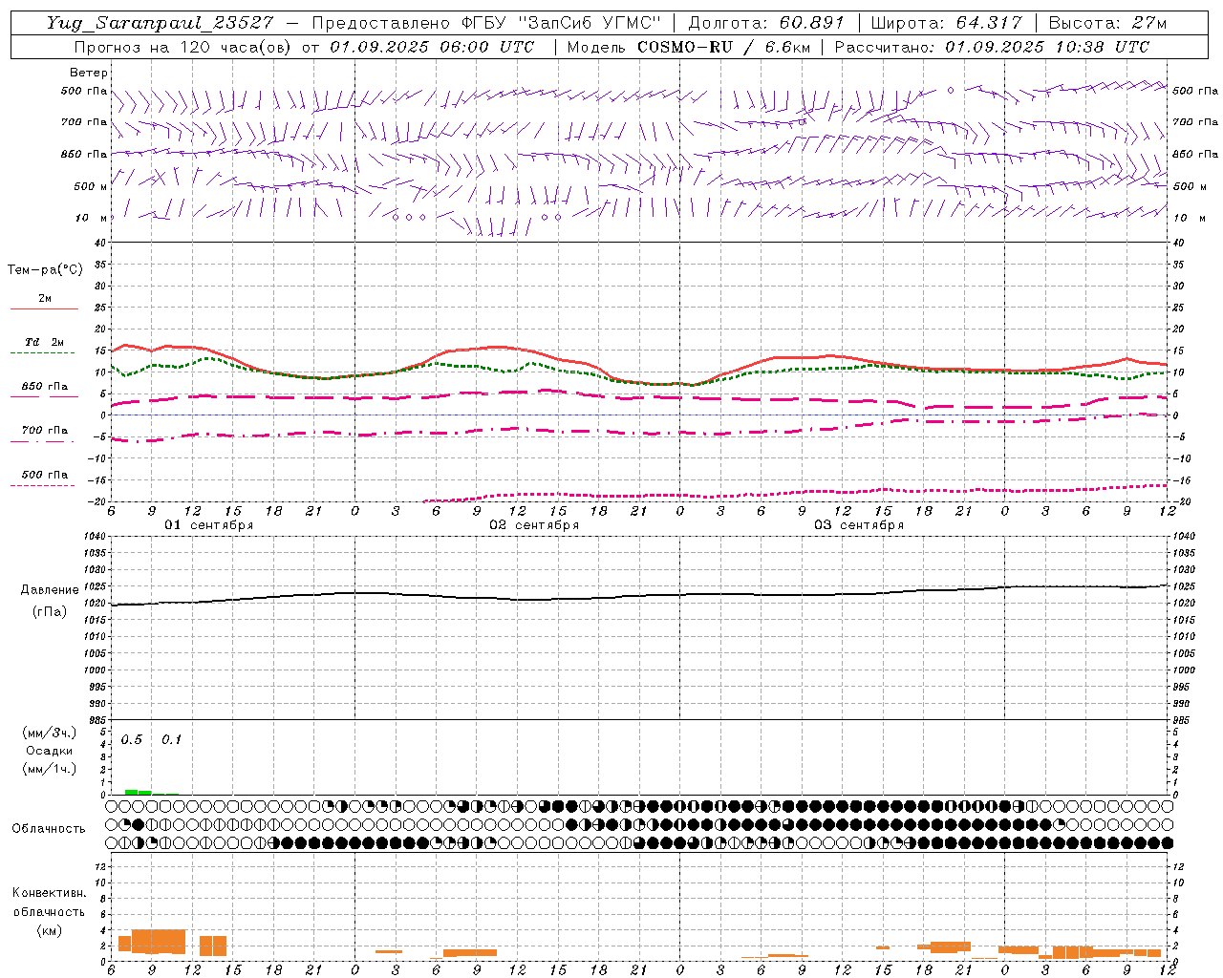
Task: Click the (мм/3ч.) units label
Action: pos(50,733)
